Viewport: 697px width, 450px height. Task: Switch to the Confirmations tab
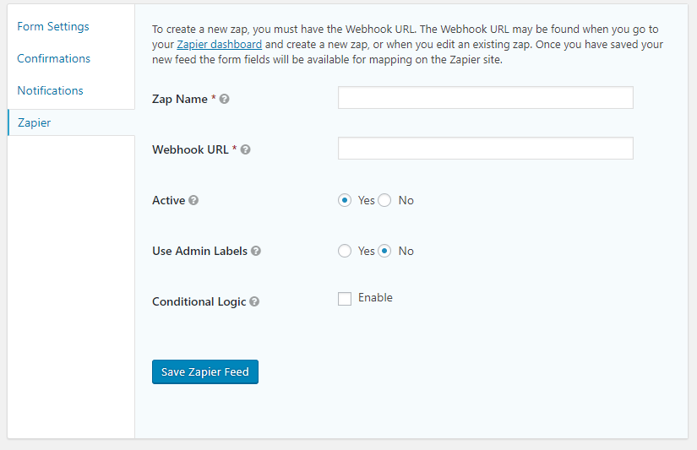point(54,58)
